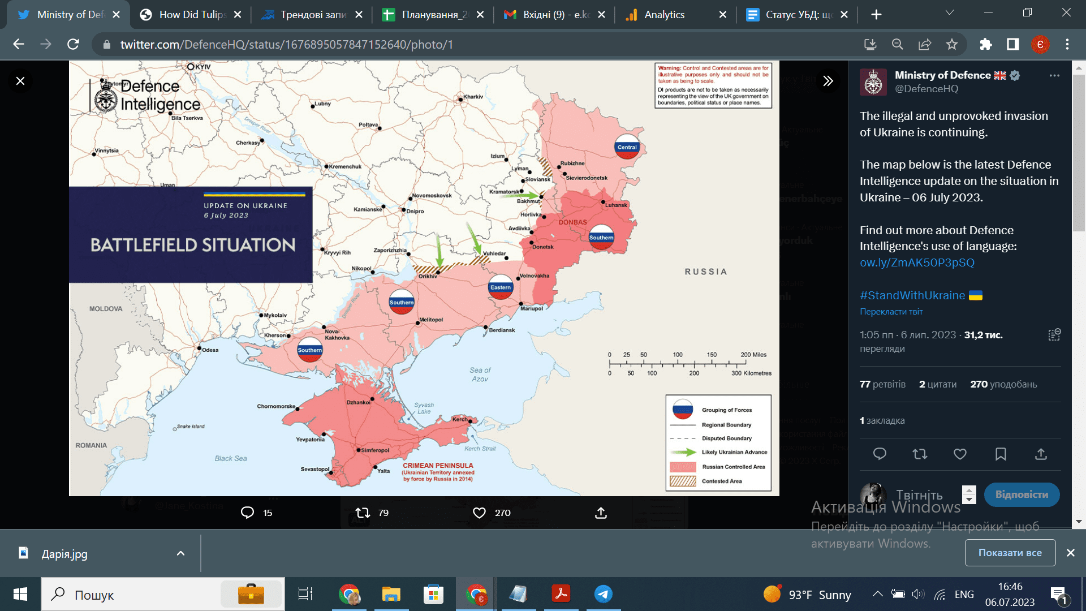Click the Твітніть reply input field
Image resolution: width=1086 pixels, height=611 pixels.
tap(919, 495)
